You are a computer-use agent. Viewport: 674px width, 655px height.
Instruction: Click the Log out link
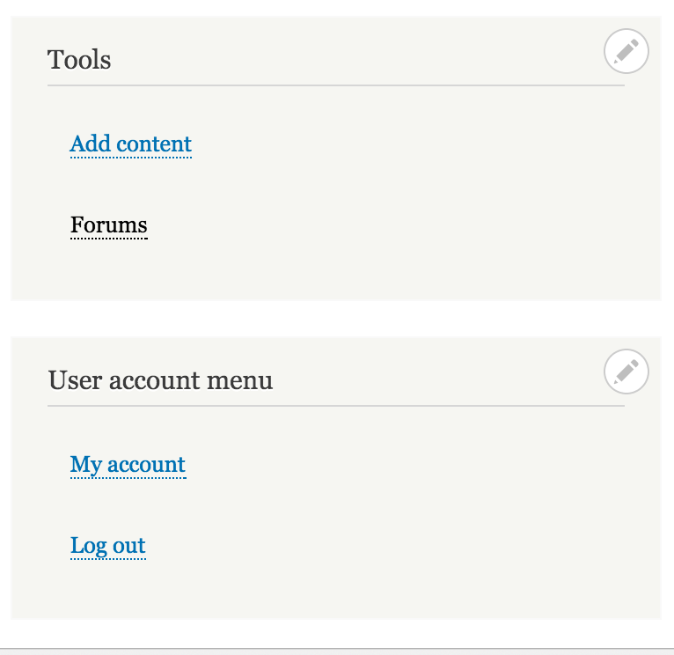tap(108, 546)
